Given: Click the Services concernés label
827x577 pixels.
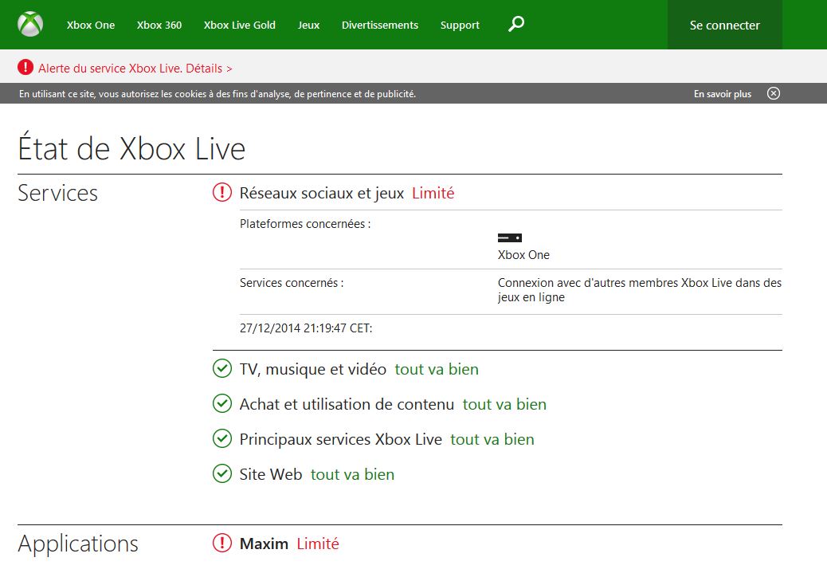Looking at the screenshot, I should tap(292, 283).
